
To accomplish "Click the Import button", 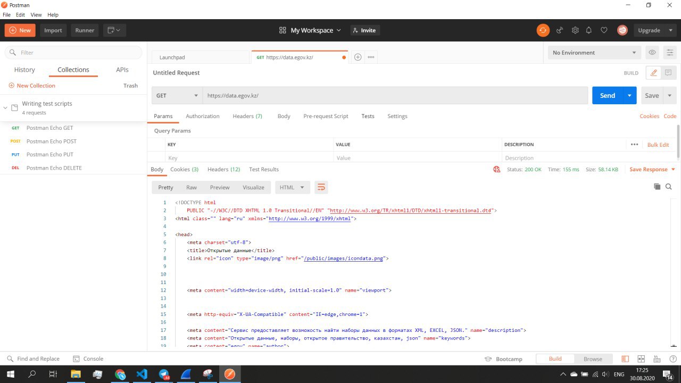I will (53, 30).
